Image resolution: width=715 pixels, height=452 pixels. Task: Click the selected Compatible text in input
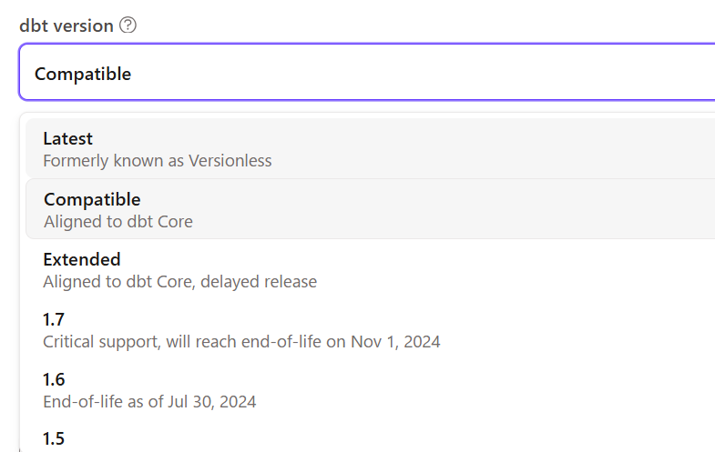[x=83, y=74]
